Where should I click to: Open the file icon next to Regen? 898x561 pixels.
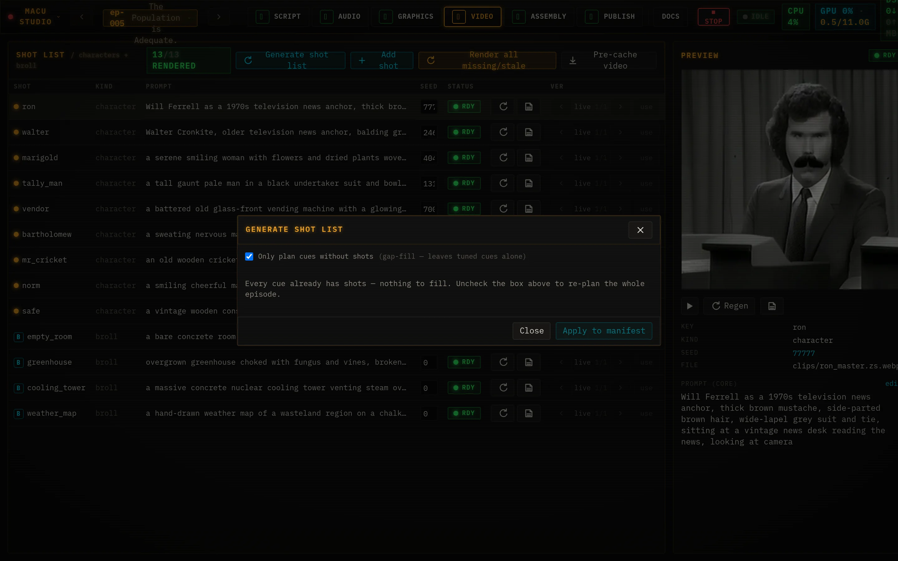coord(772,306)
